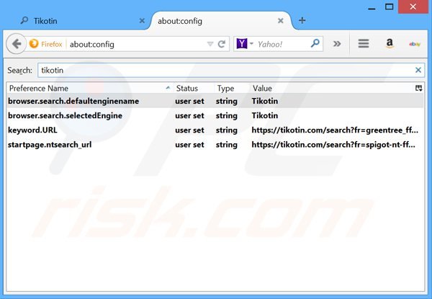The height and width of the screenshot is (299, 432).
Task: Select the about:config tab
Action: [220, 21]
